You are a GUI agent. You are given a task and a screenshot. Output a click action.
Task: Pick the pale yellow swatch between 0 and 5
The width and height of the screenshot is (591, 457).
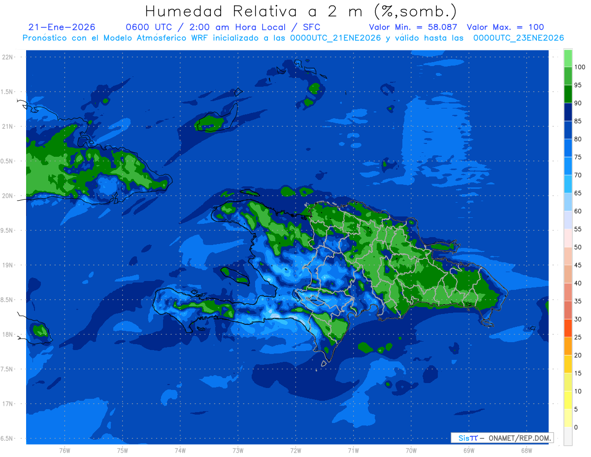(x=568, y=418)
